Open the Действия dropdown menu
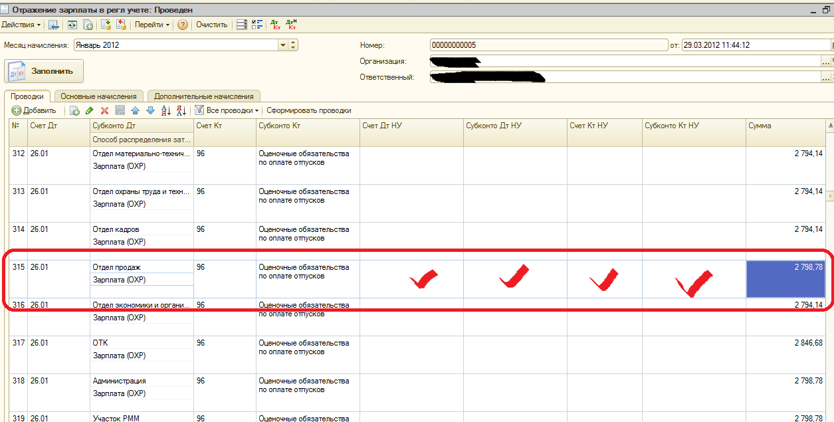Screen dimensions: 834x422 [21, 25]
